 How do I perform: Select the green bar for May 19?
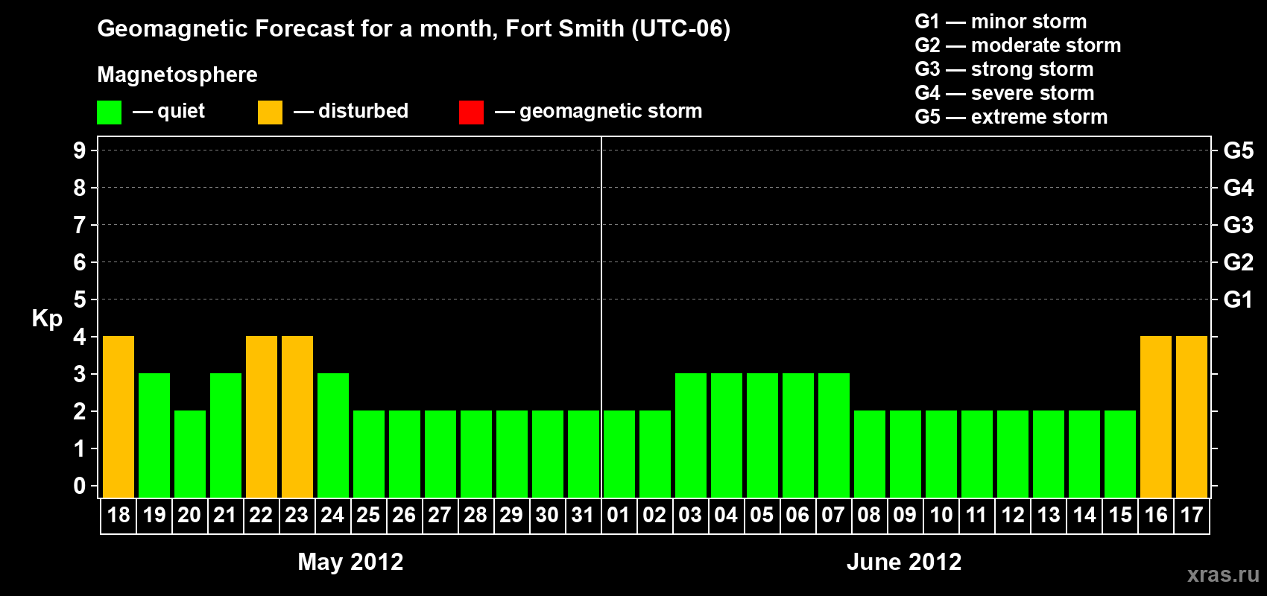154,436
